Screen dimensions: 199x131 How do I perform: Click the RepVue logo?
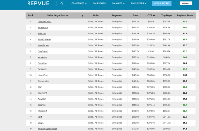tap(38, 3)
